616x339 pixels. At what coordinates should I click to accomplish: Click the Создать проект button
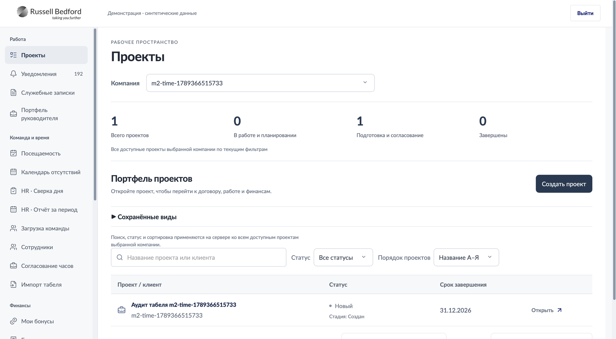click(x=564, y=184)
